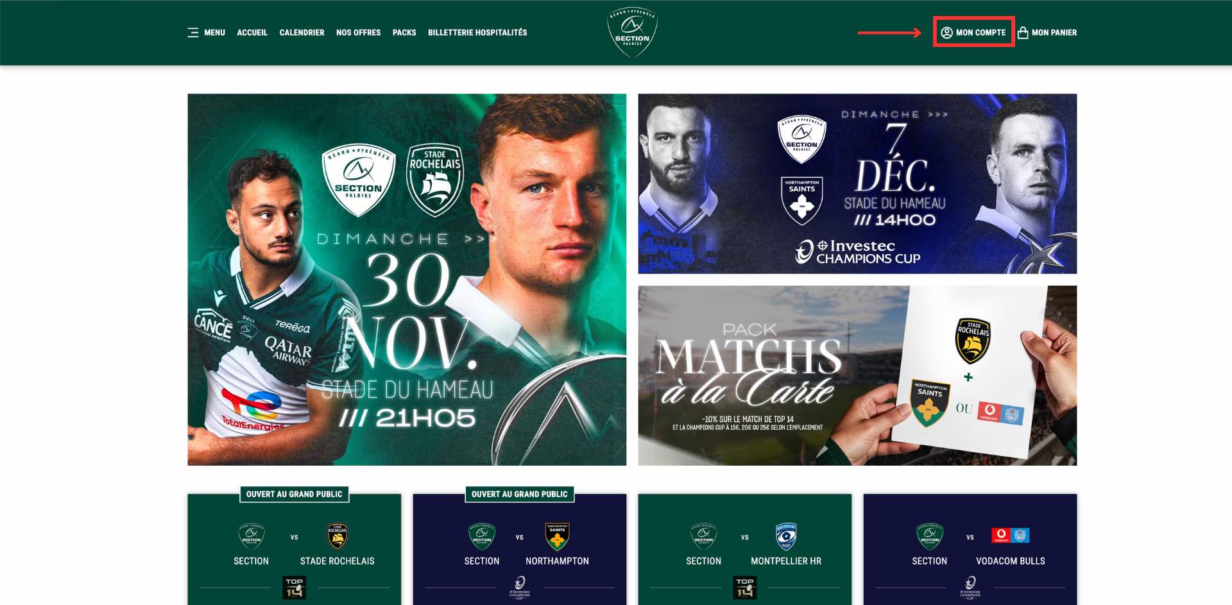The height and width of the screenshot is (605, 1232).
Task: Click the Stade Rochelais crest in match card
Action: [337, 536]
